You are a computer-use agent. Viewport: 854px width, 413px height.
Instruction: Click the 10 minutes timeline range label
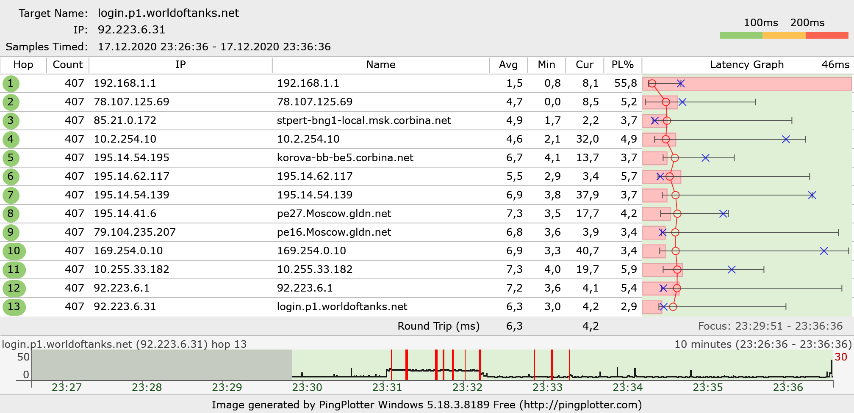[763, 344]
